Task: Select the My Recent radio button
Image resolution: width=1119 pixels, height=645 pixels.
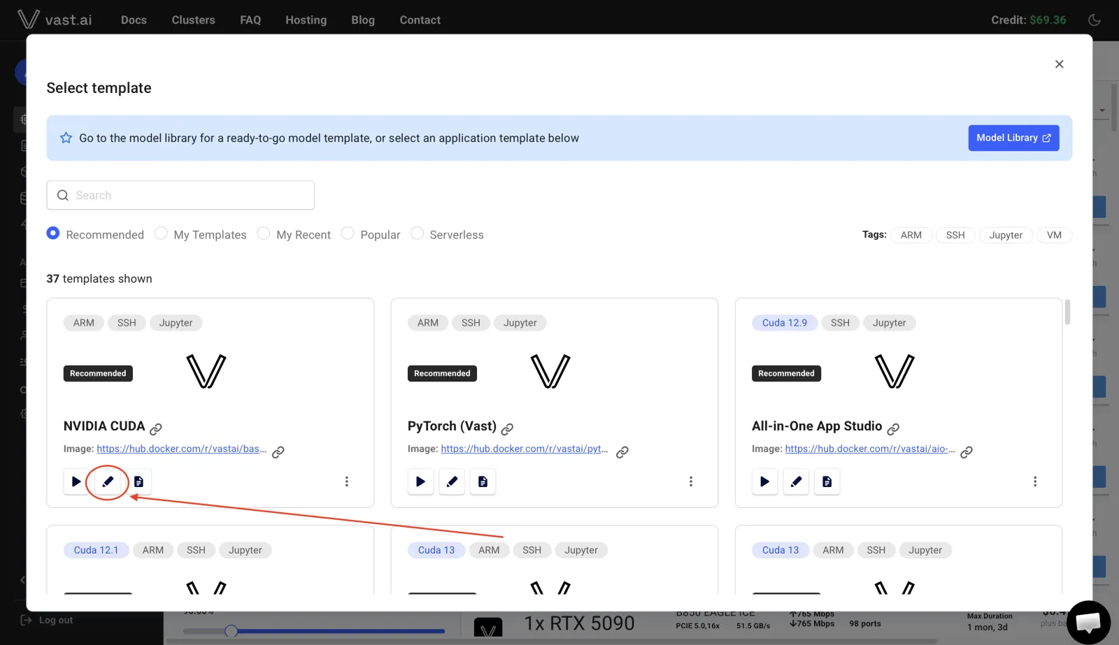Action: tap(264, 233)
